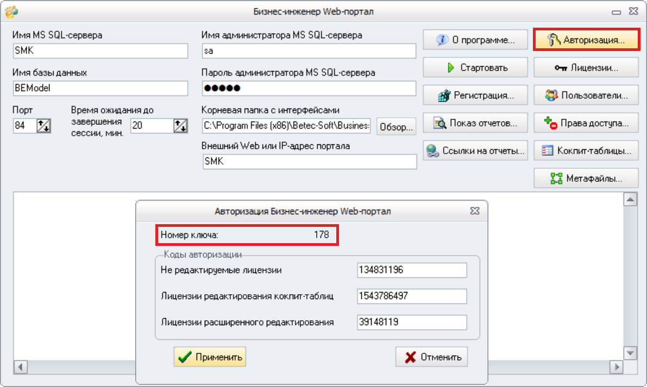This screenshot has height=387, width=647.
Task: Open Права доступа settings
Action: 586,123
